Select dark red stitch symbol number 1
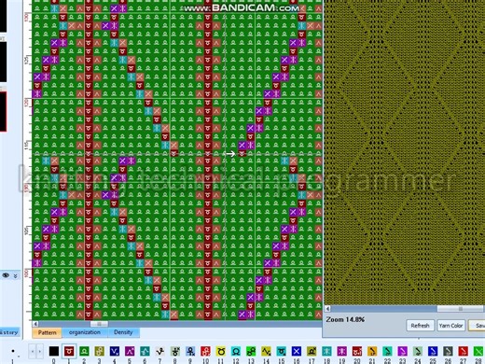 (69, 351)
